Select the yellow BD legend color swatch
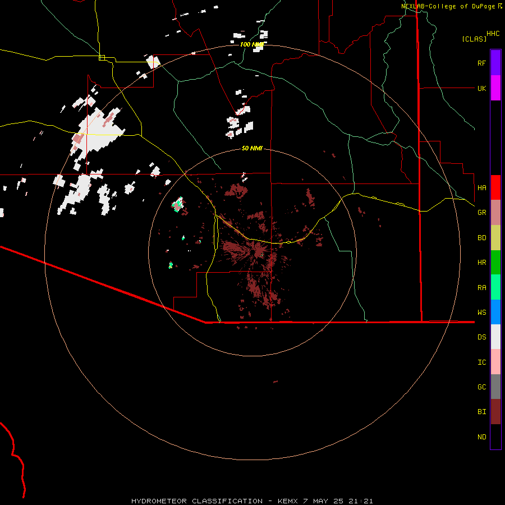 tap(495, 238)
